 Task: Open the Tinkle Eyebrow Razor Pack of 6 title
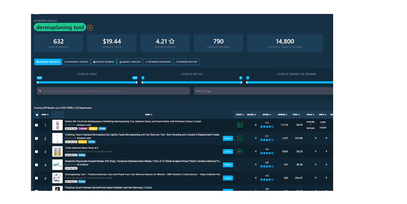(82, 148)
